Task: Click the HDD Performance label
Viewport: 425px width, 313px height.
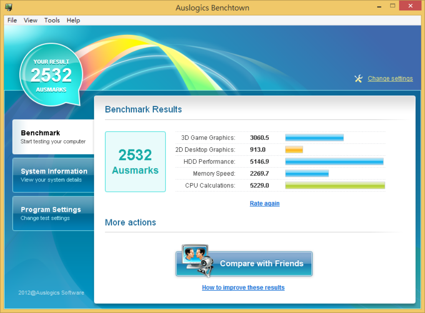Action: pyautogui.click(x=209, y=161)
